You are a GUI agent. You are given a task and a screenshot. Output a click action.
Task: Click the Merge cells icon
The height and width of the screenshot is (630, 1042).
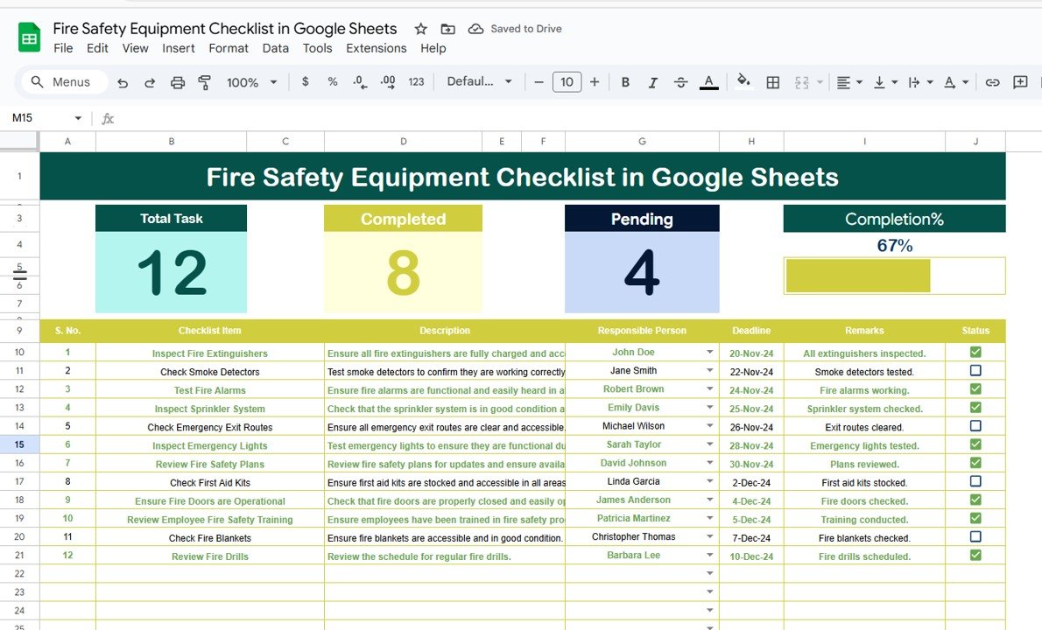tap(802, 82)
